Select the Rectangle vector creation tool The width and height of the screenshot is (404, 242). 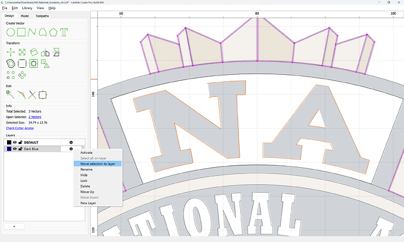pos(22,32)
